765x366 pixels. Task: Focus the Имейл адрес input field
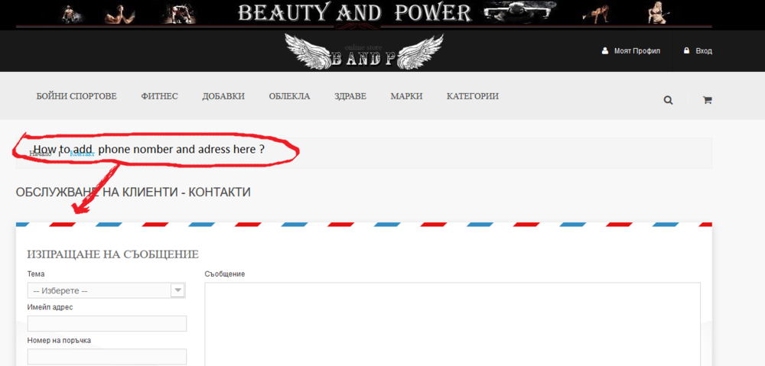point(107,324)
